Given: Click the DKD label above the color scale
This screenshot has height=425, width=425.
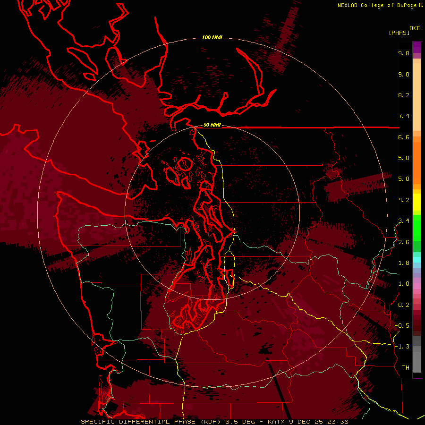Looking at the screenshot, I should pyautogui.click(x=415, y=28).
